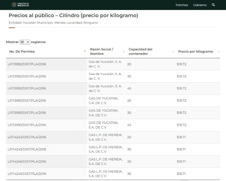Sort by Precio por kilogramo column
The image size is (226, 181).
(x=195, y=52)
